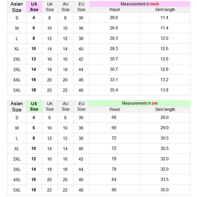Click waist 33.1 in the inch table
Screen dimensions: 197x197
[114, 80]
